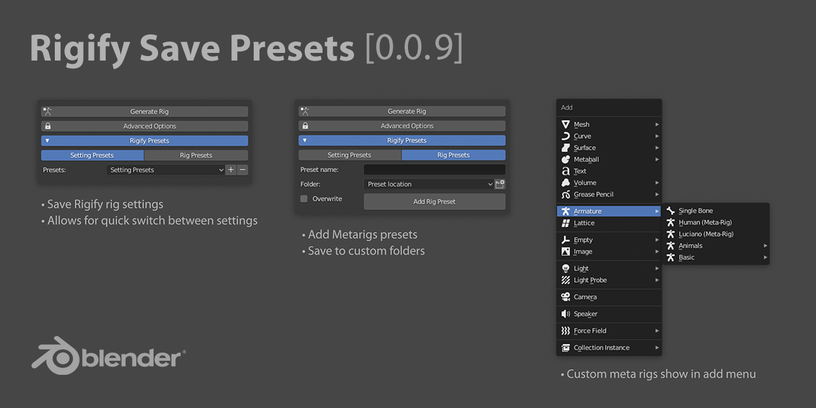Viewport: 816px width, 408px height.
Task: Click lock icon on middle panel Advanced Options
Action: pyautogui.click(x=305, y=126)
